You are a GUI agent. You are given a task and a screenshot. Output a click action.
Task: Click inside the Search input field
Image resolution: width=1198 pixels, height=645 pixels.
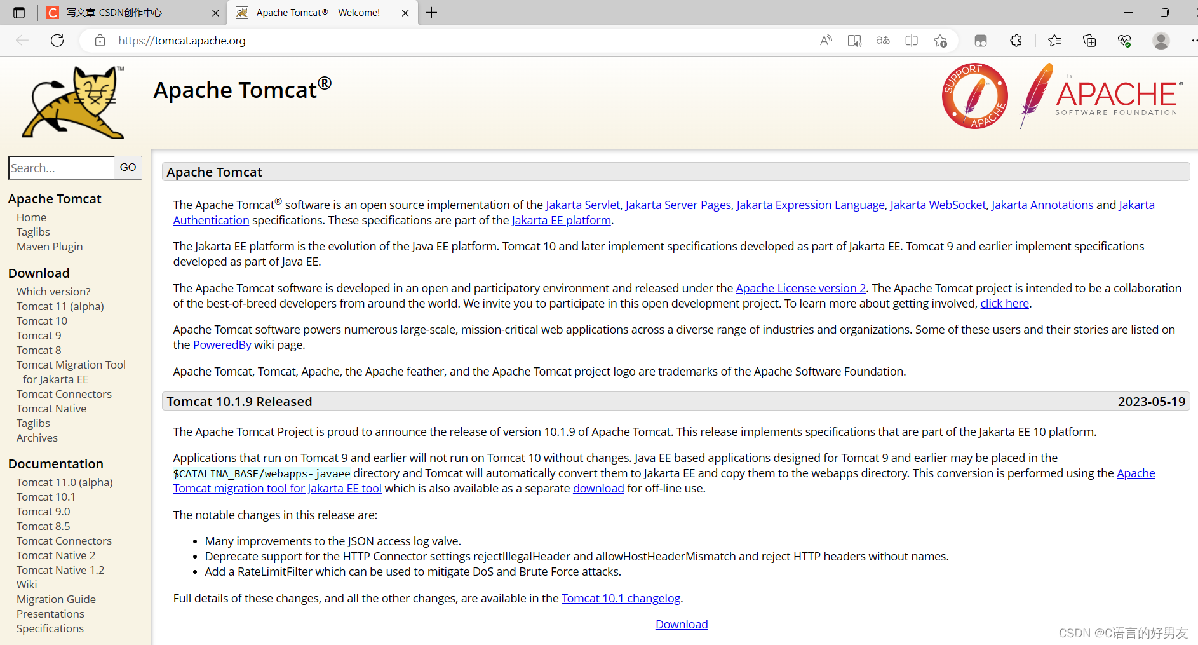pyautogui.click(x=60, y=168)
